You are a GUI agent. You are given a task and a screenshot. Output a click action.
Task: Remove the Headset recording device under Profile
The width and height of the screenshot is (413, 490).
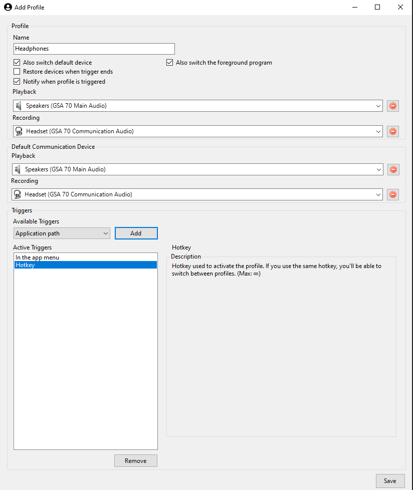coord(392,131)
